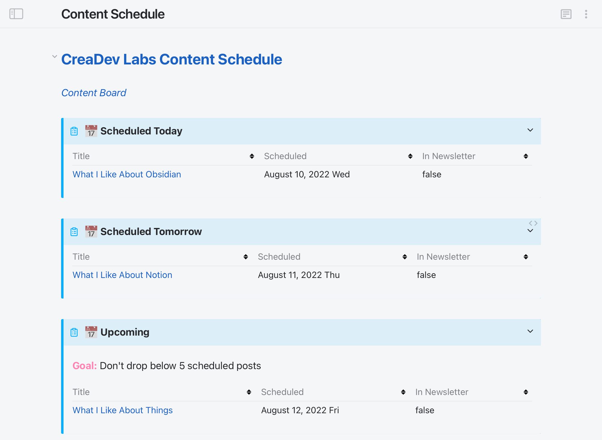The image size is (602, 440).
Task: Sort Scheduled Today table by In Newsletter
Action: coord(526,156)
